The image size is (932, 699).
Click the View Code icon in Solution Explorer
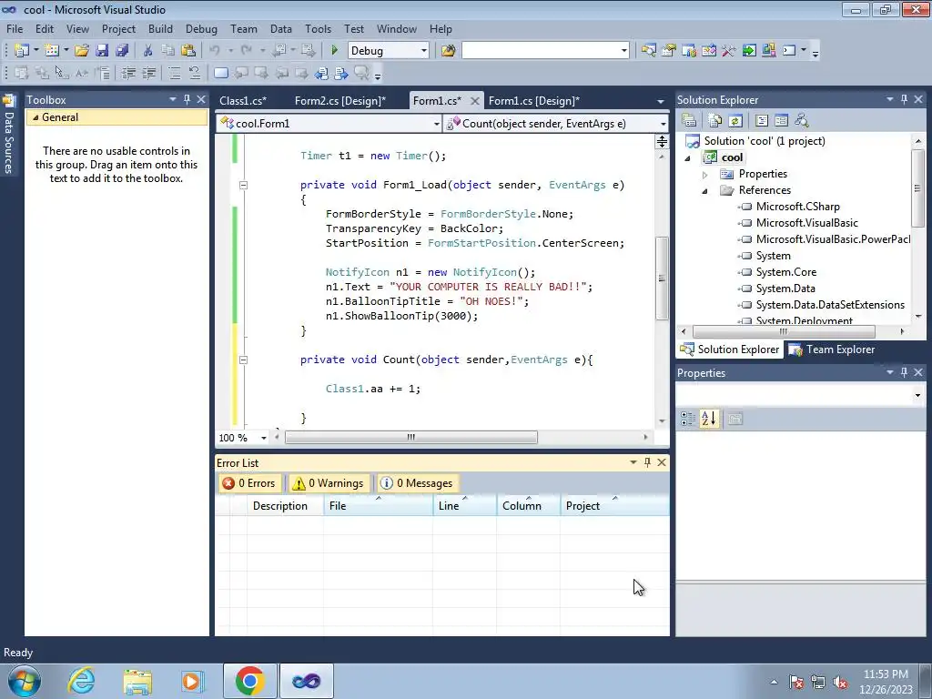(762, 121)
